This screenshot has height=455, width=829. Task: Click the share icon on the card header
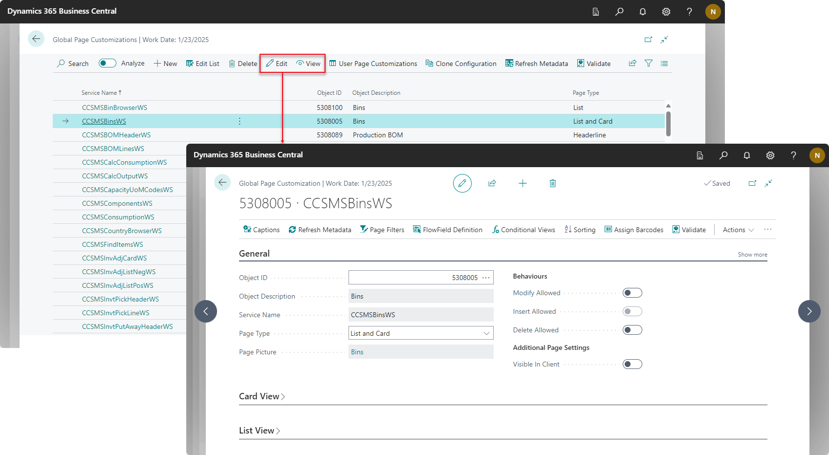click(x=492, y=183)
